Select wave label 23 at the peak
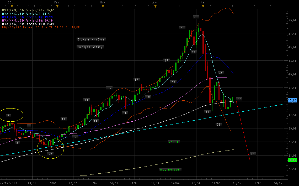Screen dimensions: 299x186 [196, 17]
